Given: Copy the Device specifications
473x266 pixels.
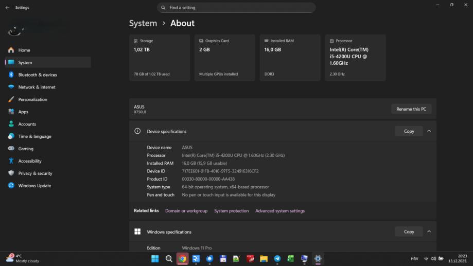Looking at the screenshot, I should pos(409,131).
